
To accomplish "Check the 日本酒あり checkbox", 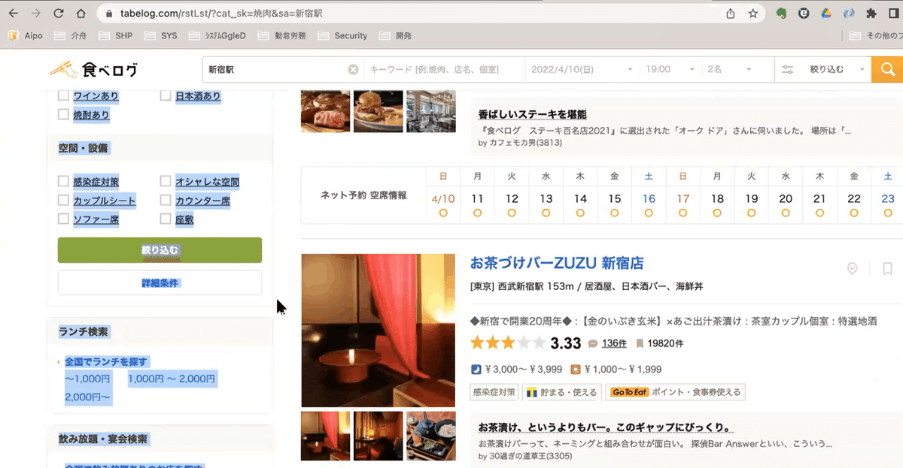I will point(166,96).
